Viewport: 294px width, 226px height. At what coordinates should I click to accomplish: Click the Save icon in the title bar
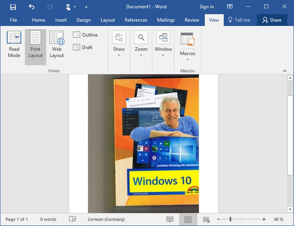point(13,7)
